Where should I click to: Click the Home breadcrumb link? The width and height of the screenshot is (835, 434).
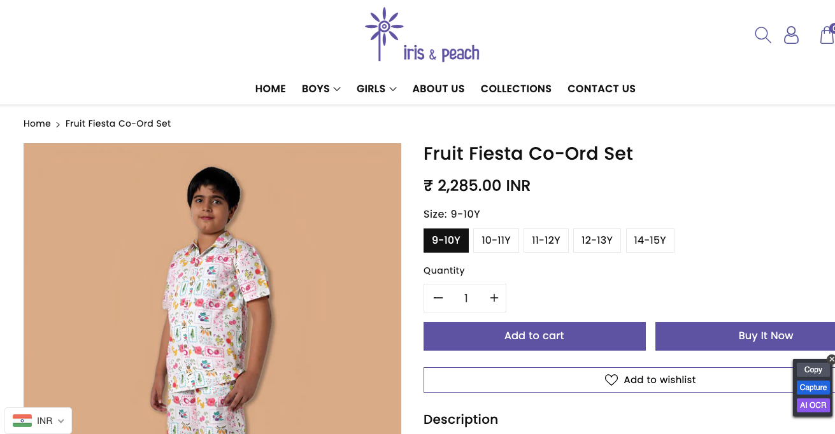click(37, 123)
